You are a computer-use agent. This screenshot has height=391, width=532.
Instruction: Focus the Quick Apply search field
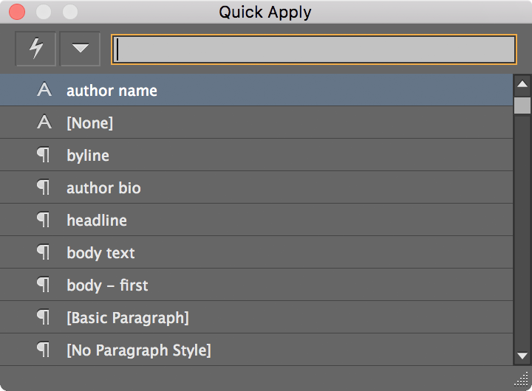pos(314,49)
